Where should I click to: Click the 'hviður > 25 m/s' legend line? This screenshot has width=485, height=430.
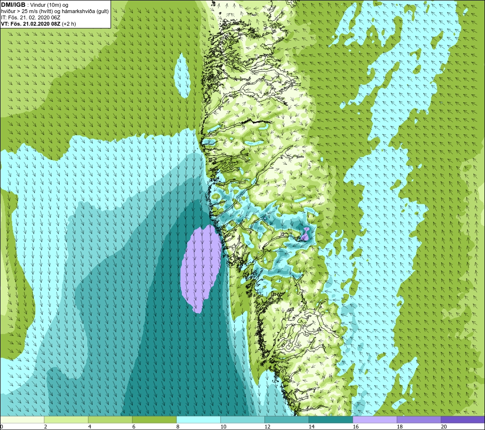55,12
